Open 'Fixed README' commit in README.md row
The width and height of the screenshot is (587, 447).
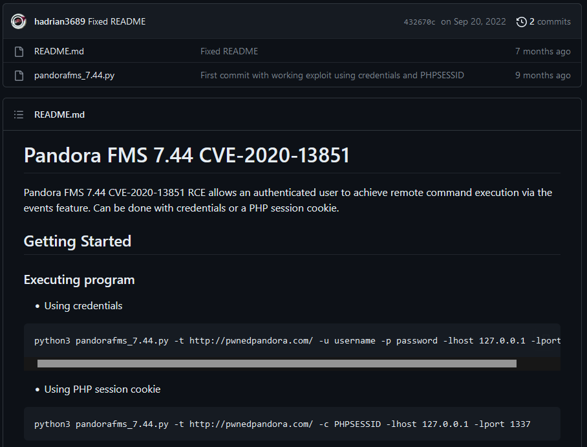point(229,51)
